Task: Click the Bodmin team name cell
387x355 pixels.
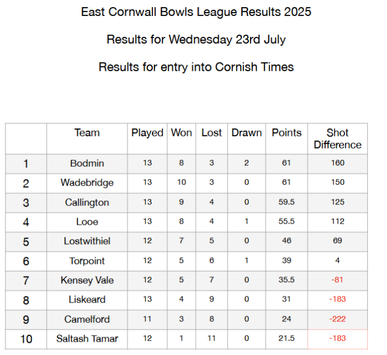Action: 87,164
